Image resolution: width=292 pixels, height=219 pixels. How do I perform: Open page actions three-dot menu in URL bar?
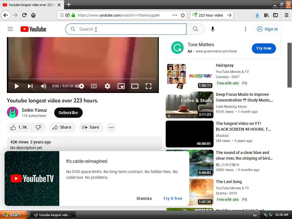click(175, 15)
